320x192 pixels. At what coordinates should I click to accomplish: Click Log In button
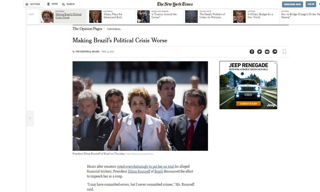coord(311,4)
